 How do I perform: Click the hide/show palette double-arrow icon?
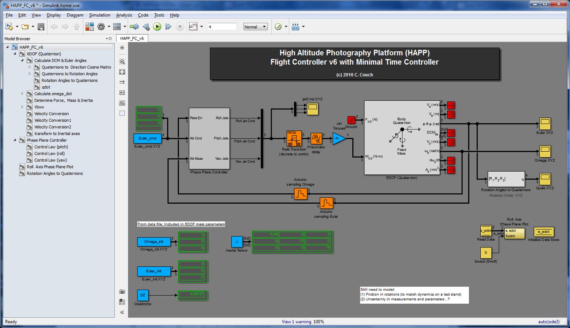tap(122, 312)
